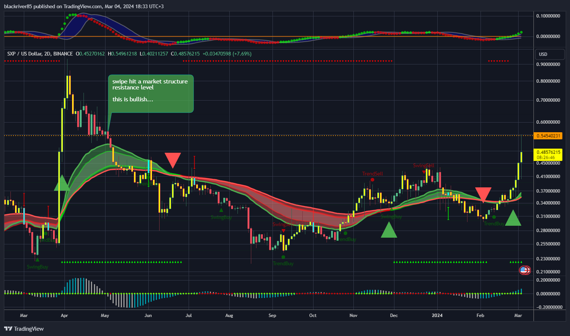
Task: Select the green callout about market structure resistance
Action: click(x=151, y=93)
